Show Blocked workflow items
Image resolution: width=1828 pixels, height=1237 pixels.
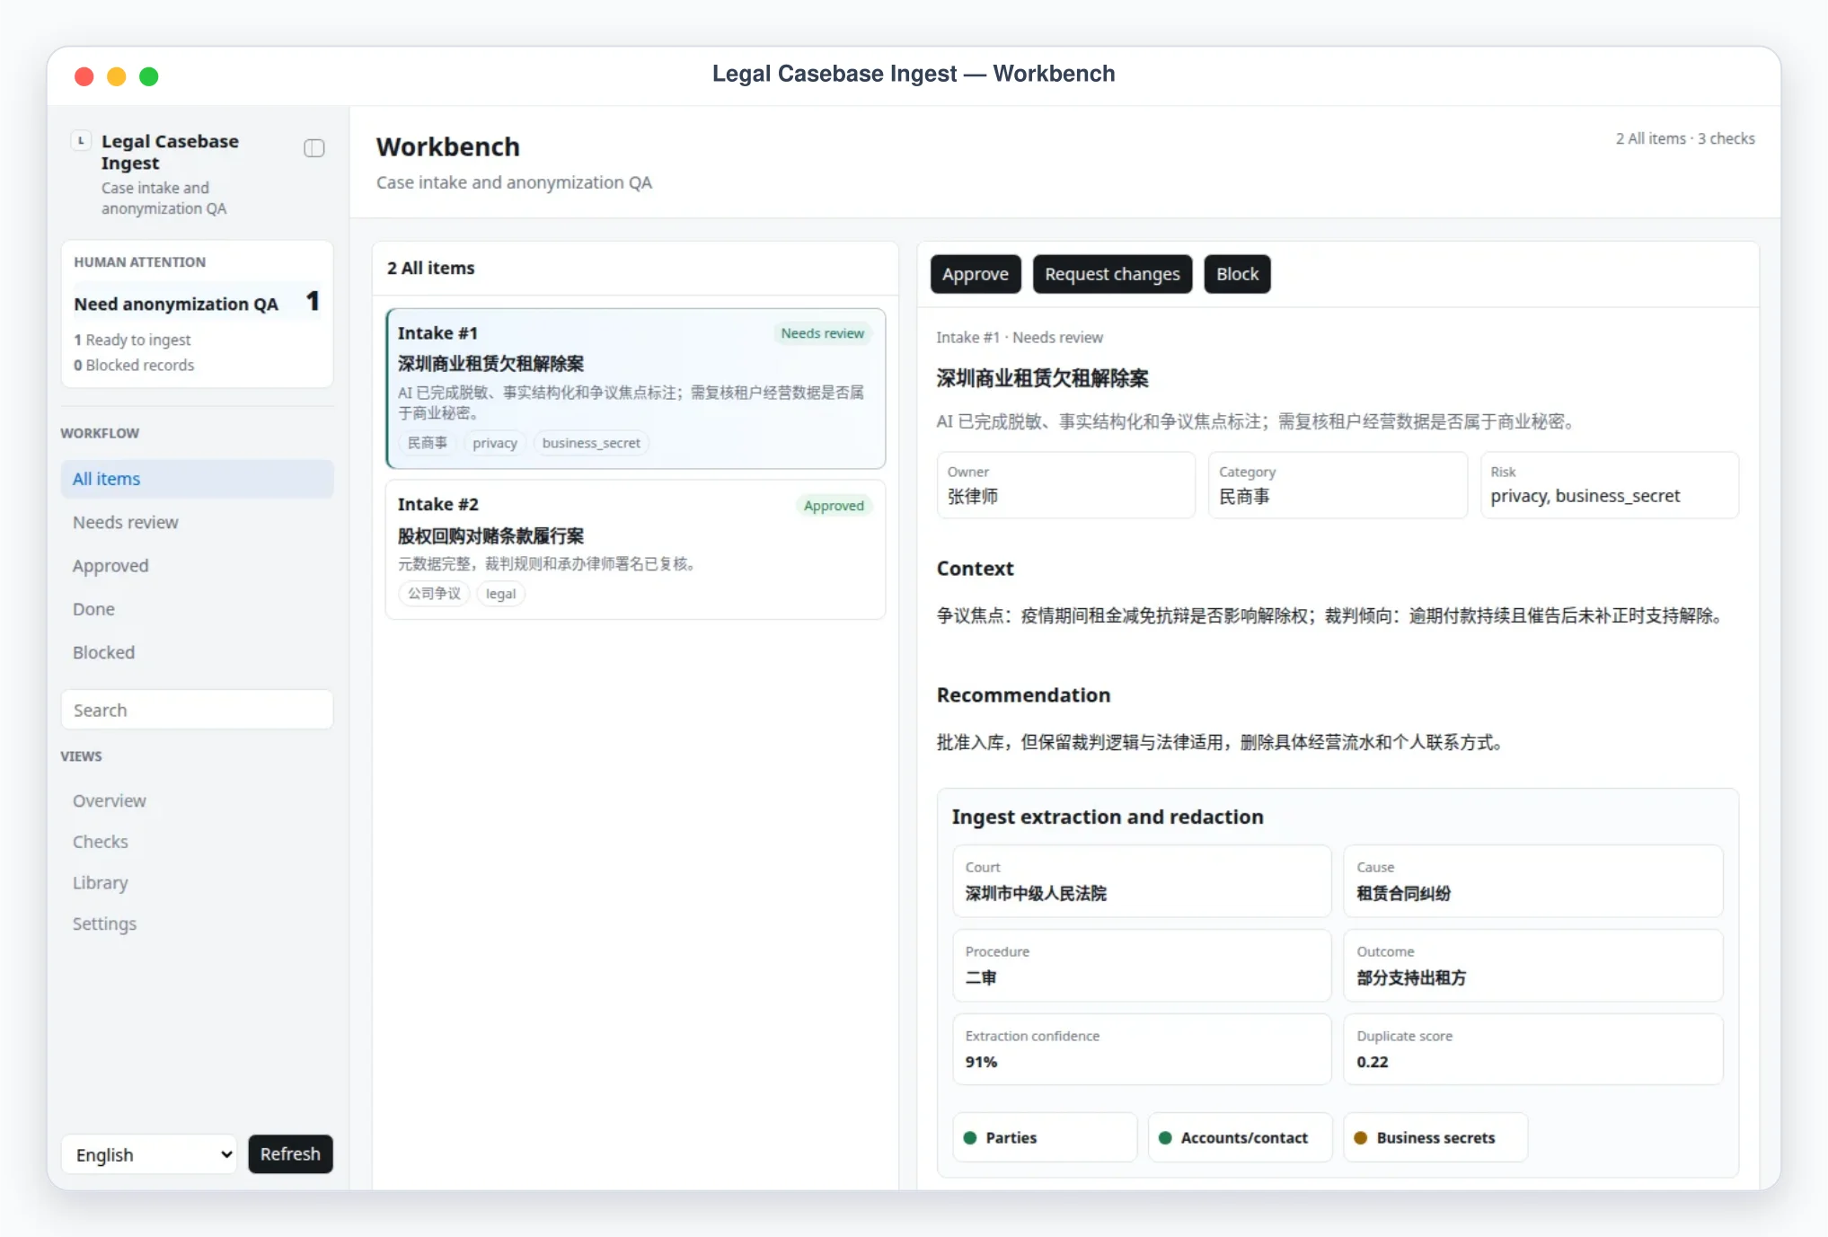[x=197, y=652]
